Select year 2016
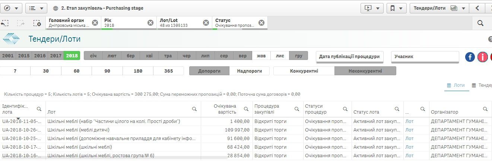Viewport: 492px width, 168px height. point(40,56)
